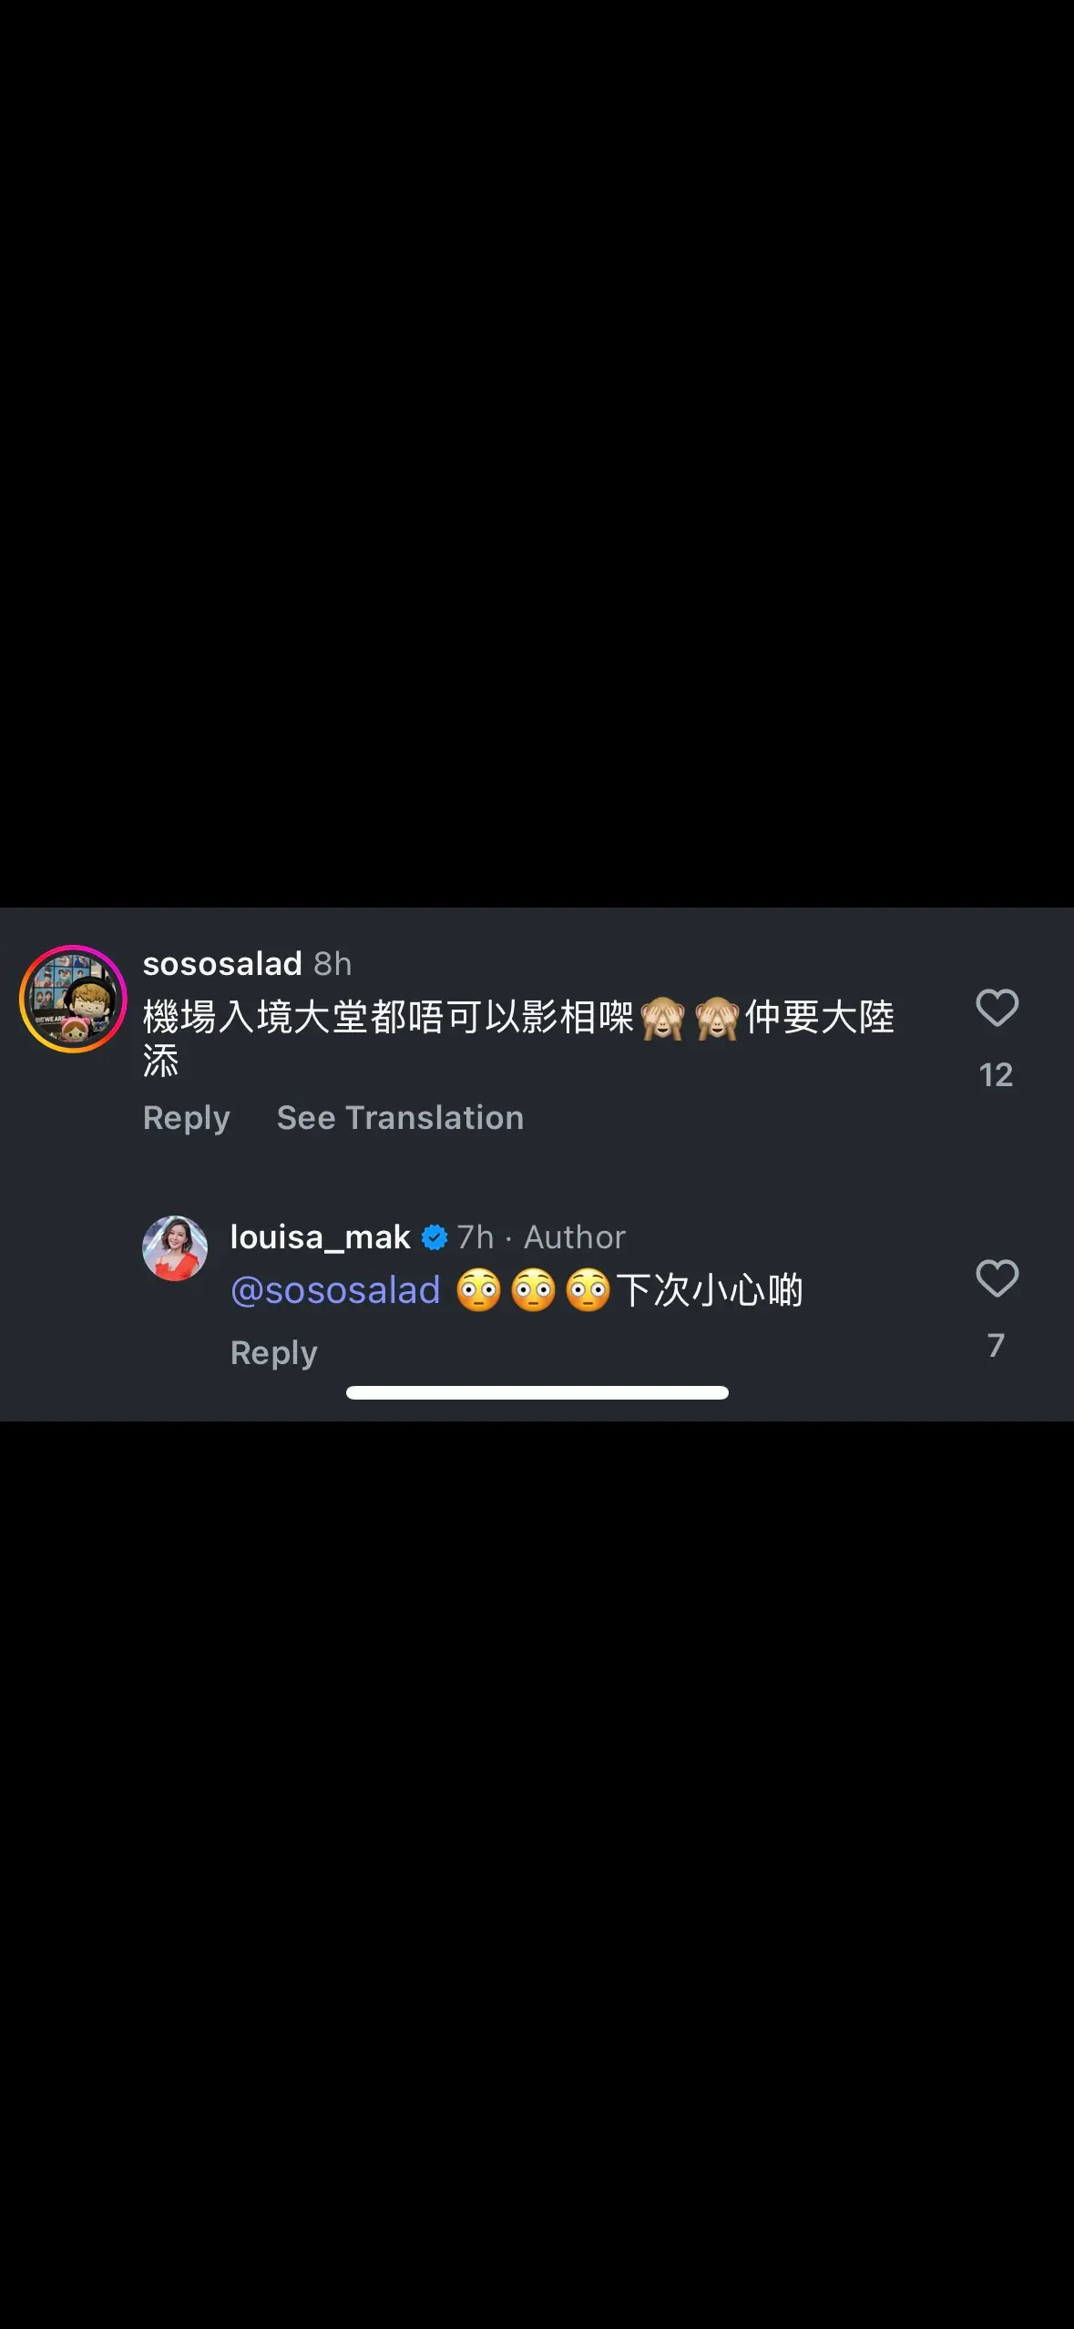This screenshot has width=1074, height=2329.
Task: Tap the 下次小心啲 reply text
Action: (x=710, y=1290)
